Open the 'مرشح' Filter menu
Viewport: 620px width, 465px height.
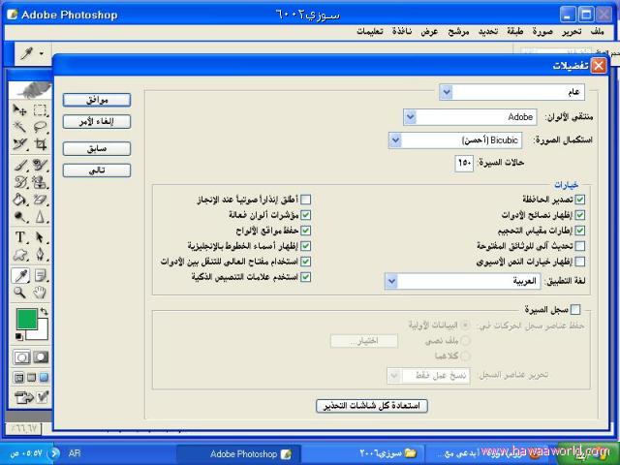pyautogui.click(x=458, y=31)
